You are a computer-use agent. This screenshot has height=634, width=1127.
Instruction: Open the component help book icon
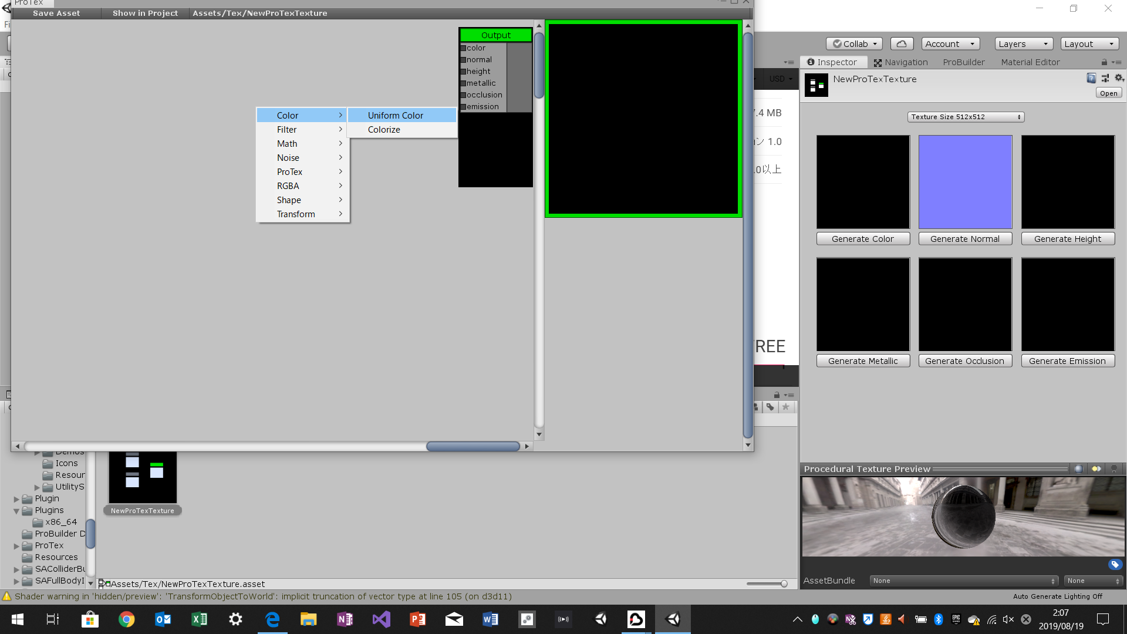tap(1091, 78)
